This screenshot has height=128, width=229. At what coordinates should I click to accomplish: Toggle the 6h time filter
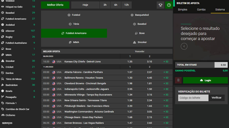click(x=116, y=5)
